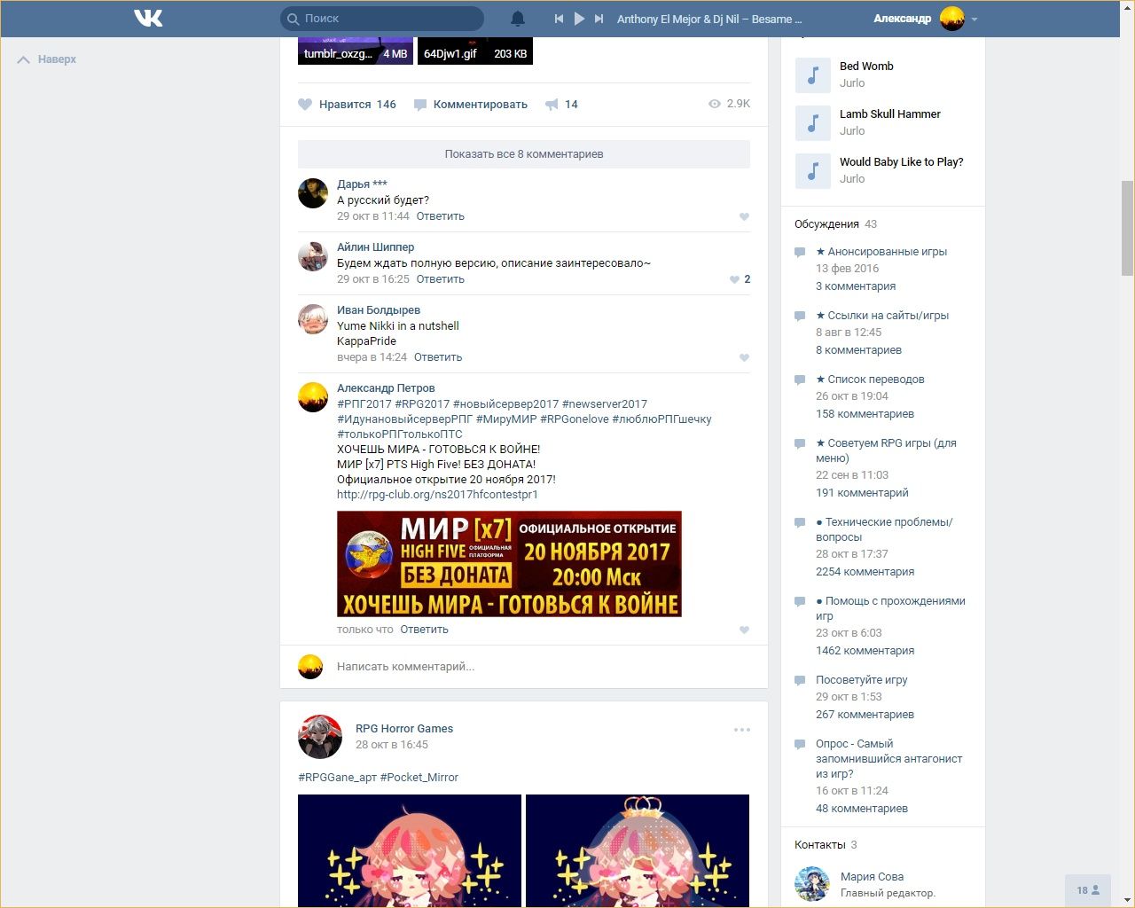Open the right Pocket Mirror artwork
Image resolution: width=1135 pixels, height=908 pixels.
[x=638, y=850]
